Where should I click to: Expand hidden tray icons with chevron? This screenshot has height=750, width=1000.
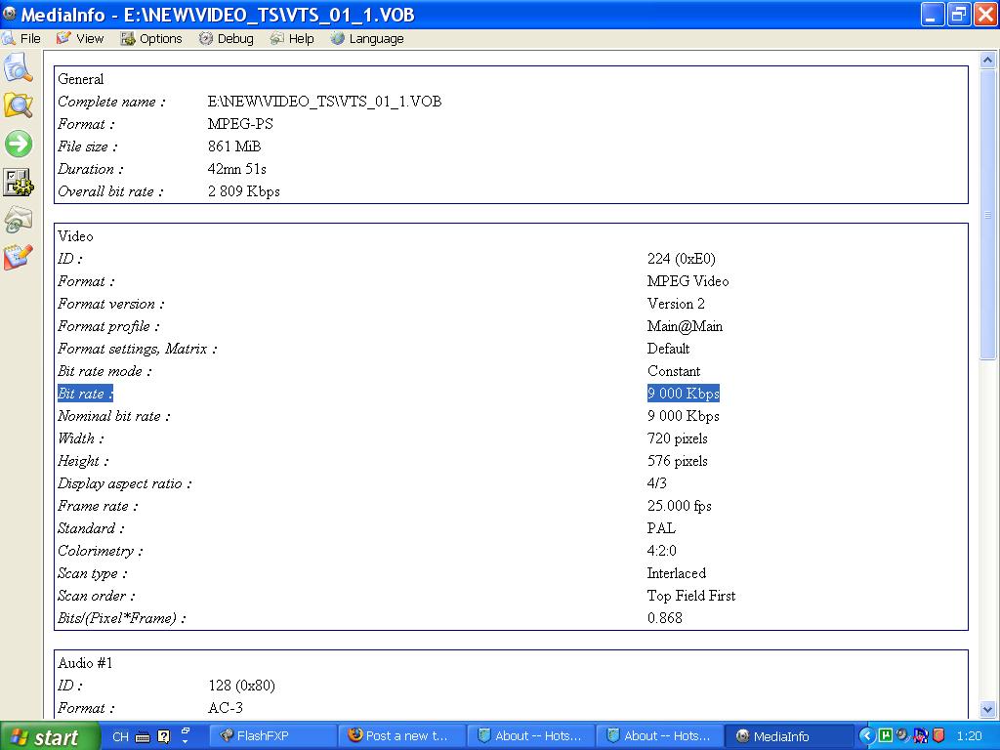(866, 736)
